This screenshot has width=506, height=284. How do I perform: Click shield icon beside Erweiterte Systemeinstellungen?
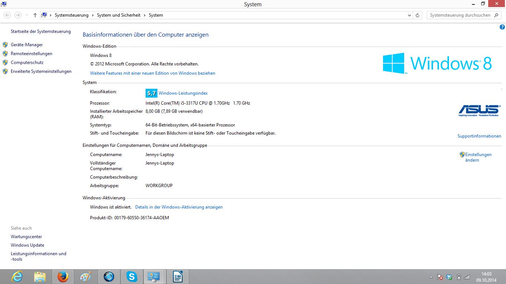pos(5,71)
